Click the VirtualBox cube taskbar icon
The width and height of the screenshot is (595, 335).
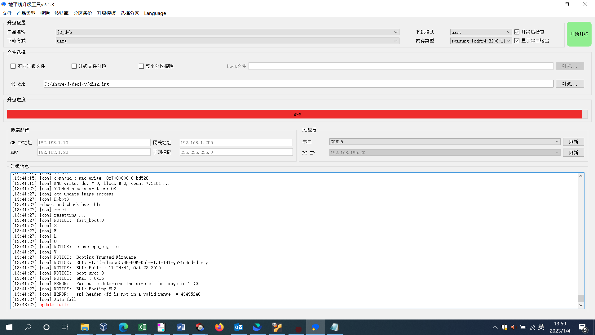pyautogui.click(x=104, y=327)
